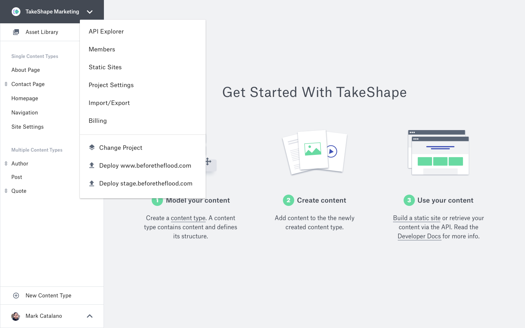Open the Navigation content type

click(25, 113)
